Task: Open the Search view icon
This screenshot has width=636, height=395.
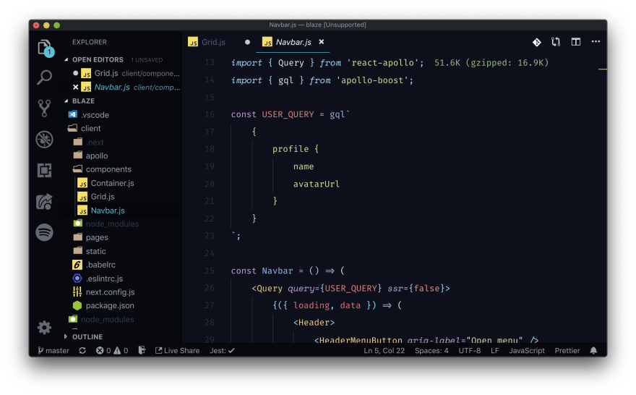Action: tap(44, 77)
